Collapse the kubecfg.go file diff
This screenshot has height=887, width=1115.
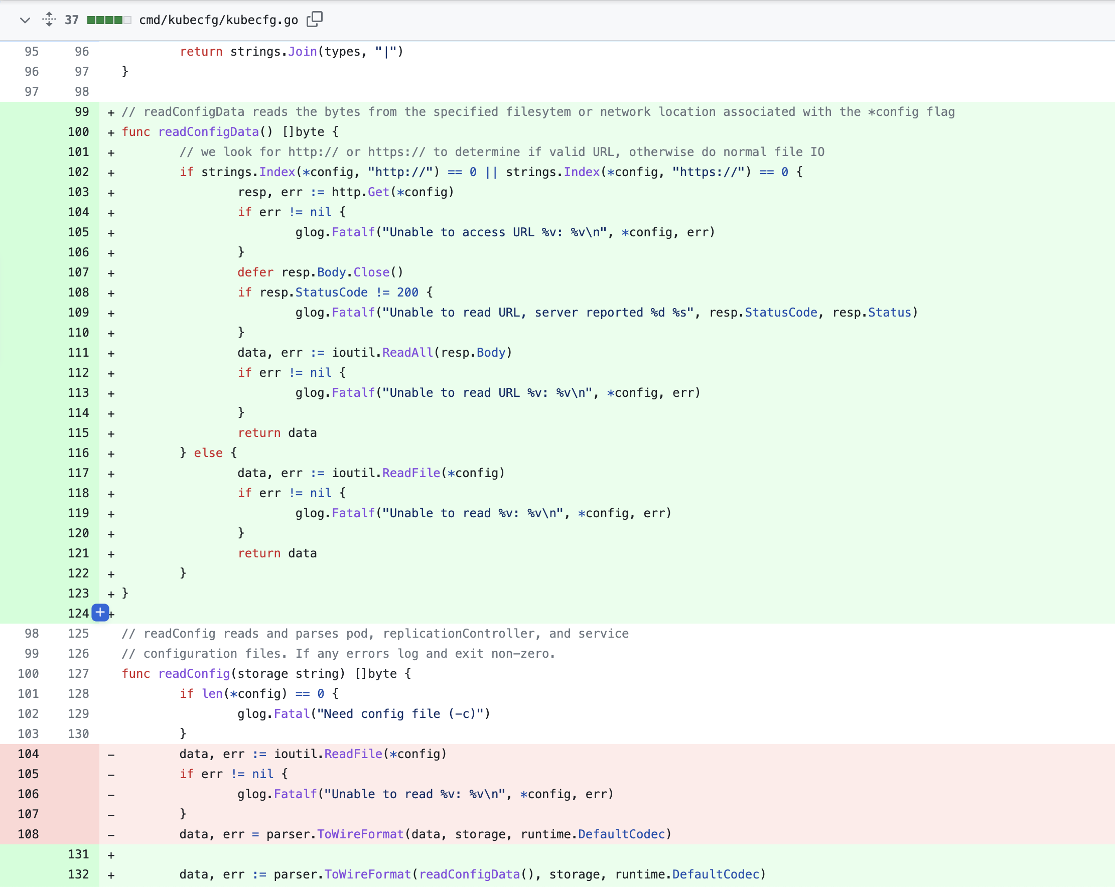pos(25,20)
